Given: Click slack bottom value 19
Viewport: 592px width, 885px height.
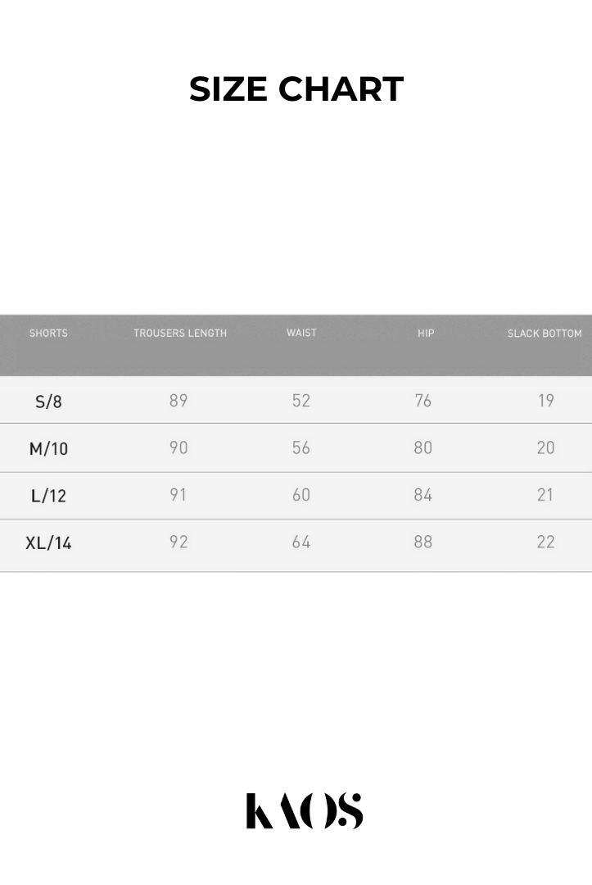Looking at the screenshot, I should click(545, 401).
